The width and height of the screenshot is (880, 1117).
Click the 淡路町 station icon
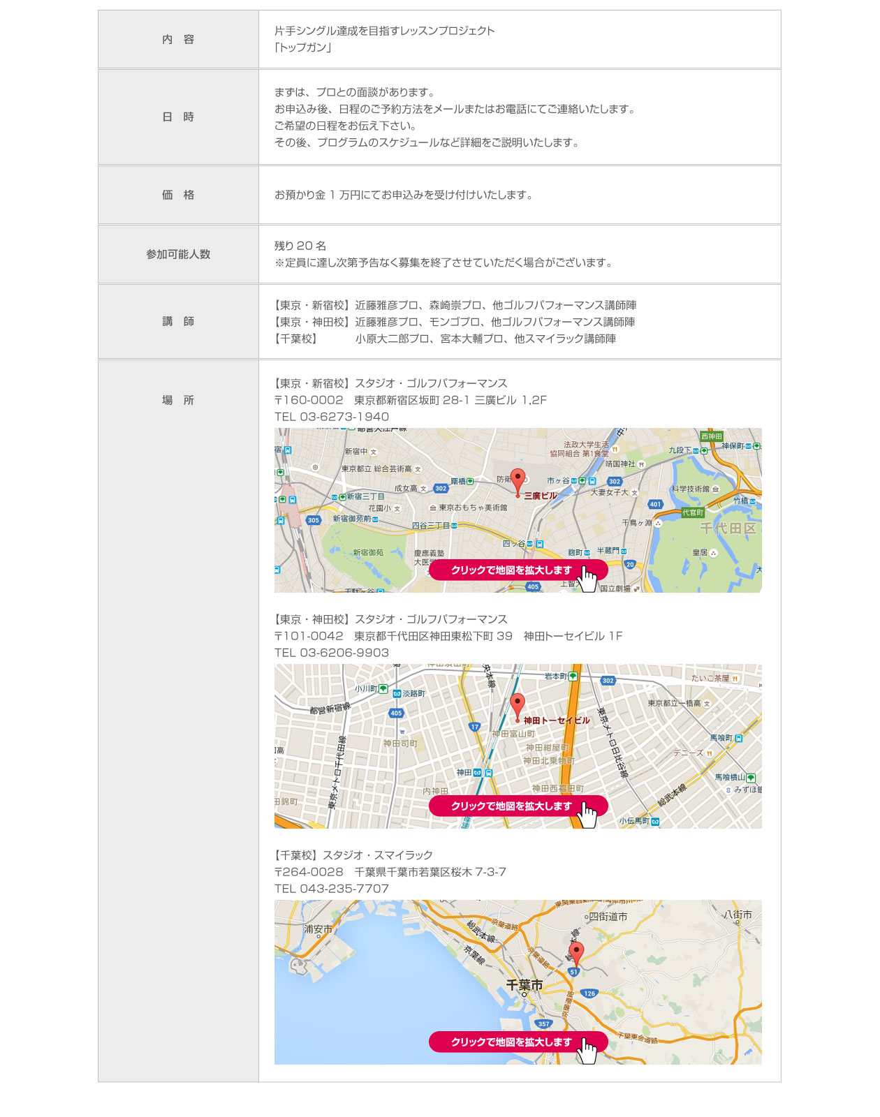397,694
